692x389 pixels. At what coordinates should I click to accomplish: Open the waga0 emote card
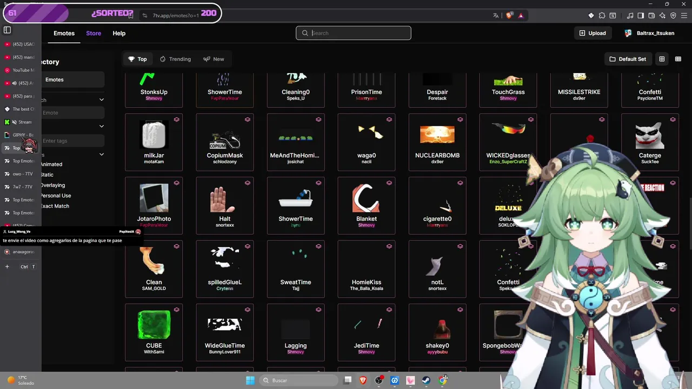367,142
